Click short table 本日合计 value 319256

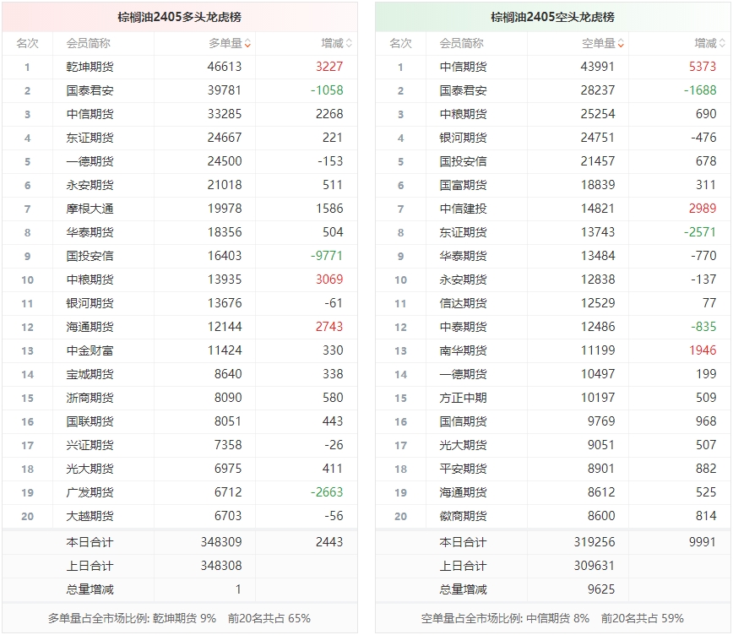[595, 542]
